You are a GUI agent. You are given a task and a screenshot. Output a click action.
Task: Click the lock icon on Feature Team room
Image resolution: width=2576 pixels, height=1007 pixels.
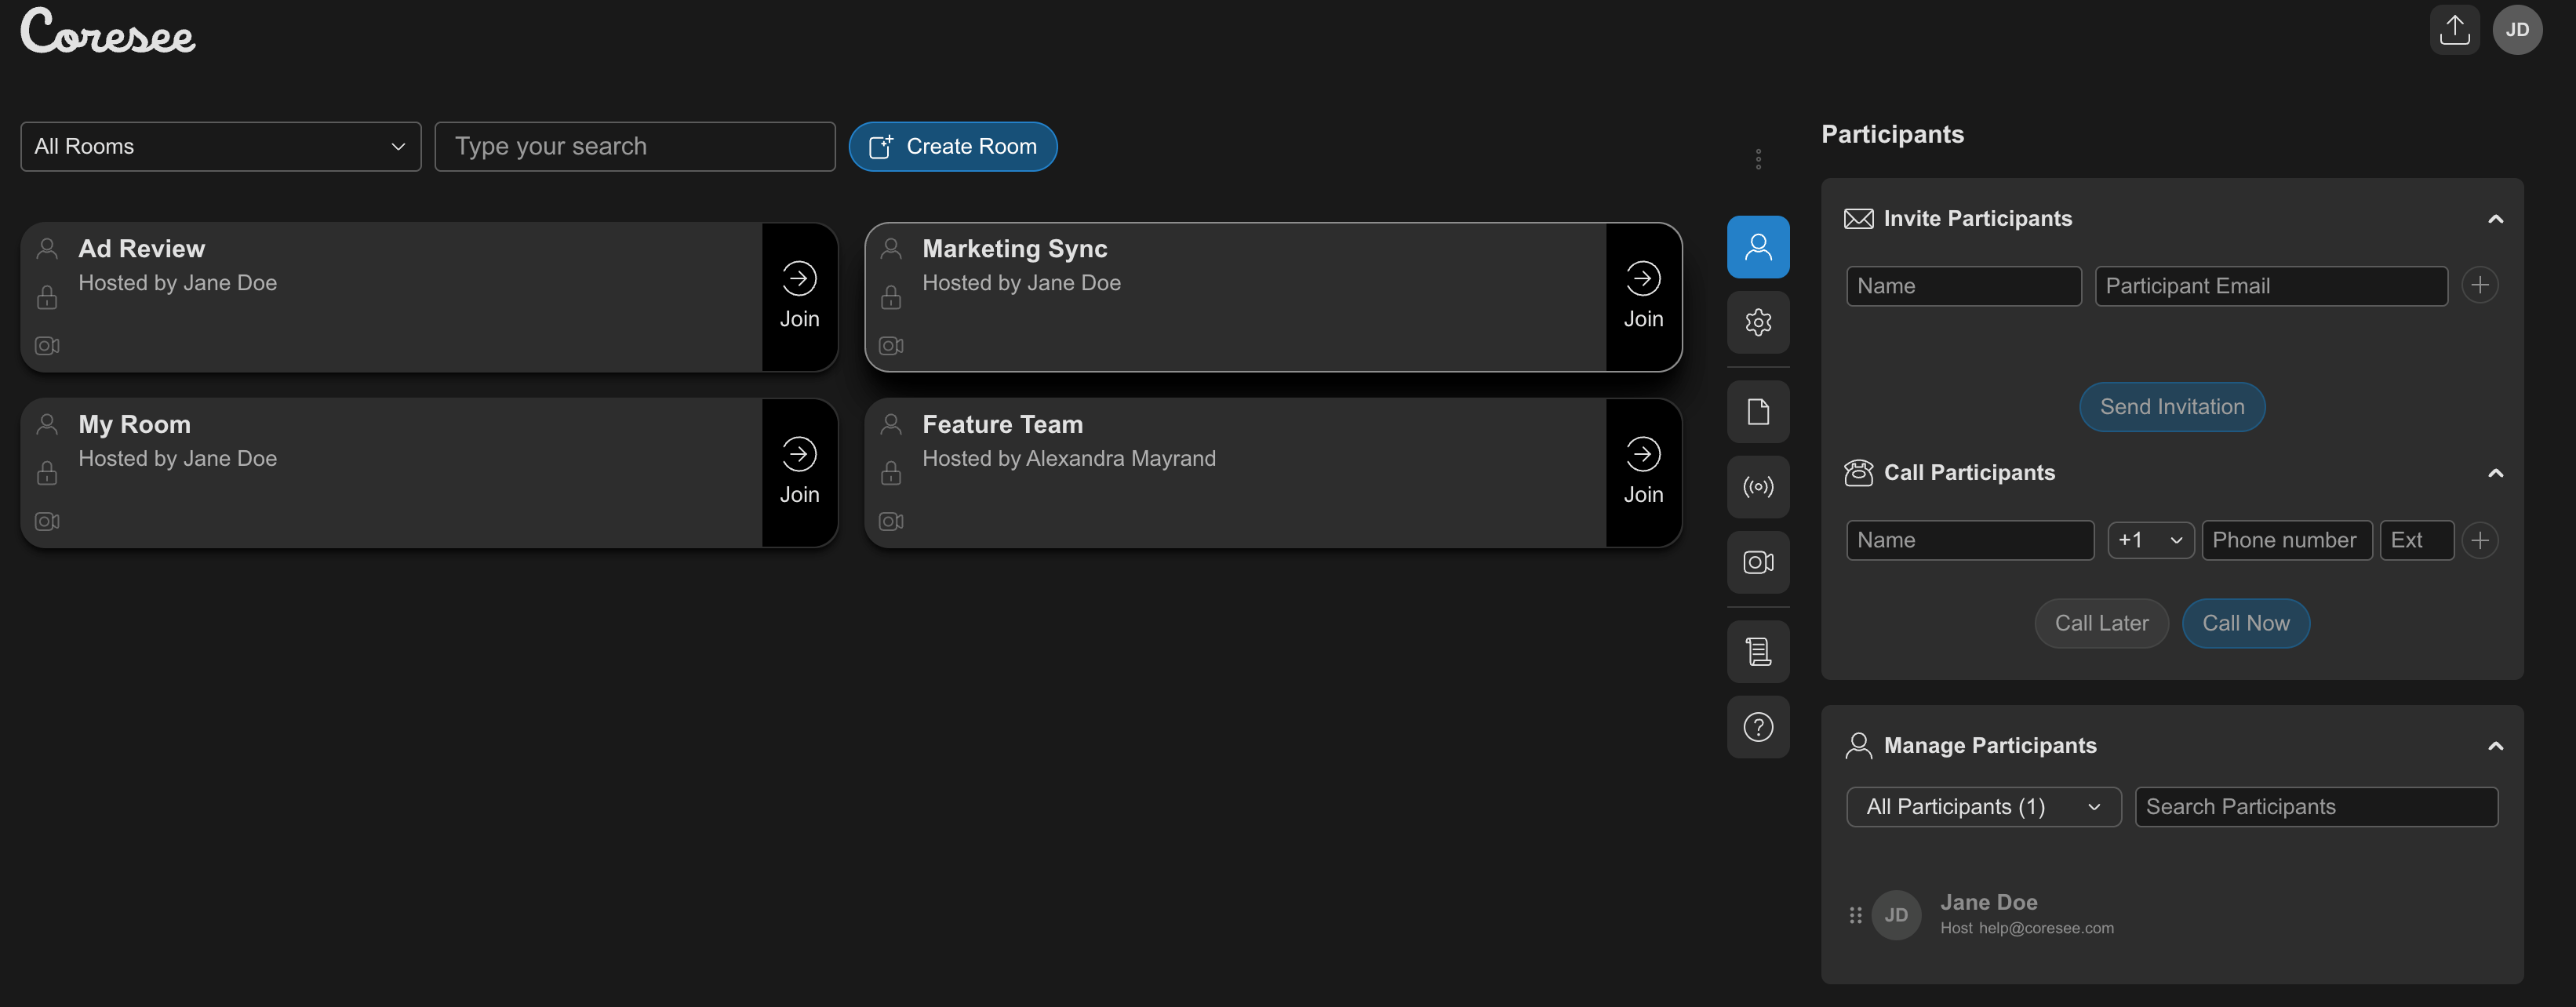891,473
